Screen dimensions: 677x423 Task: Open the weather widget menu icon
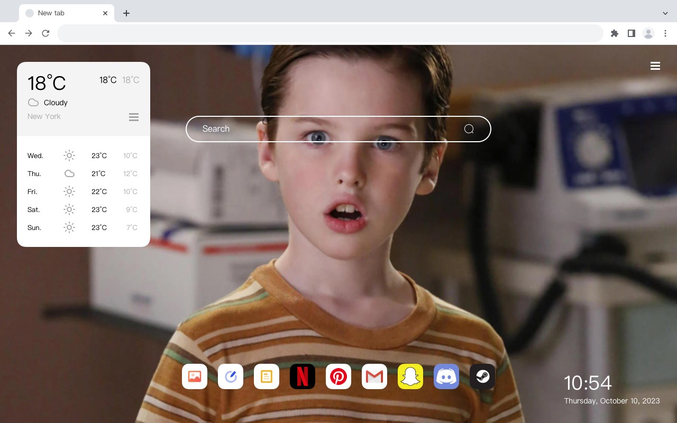[134, 117]
